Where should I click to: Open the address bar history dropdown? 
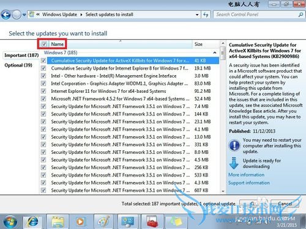[x=197, y=15]
